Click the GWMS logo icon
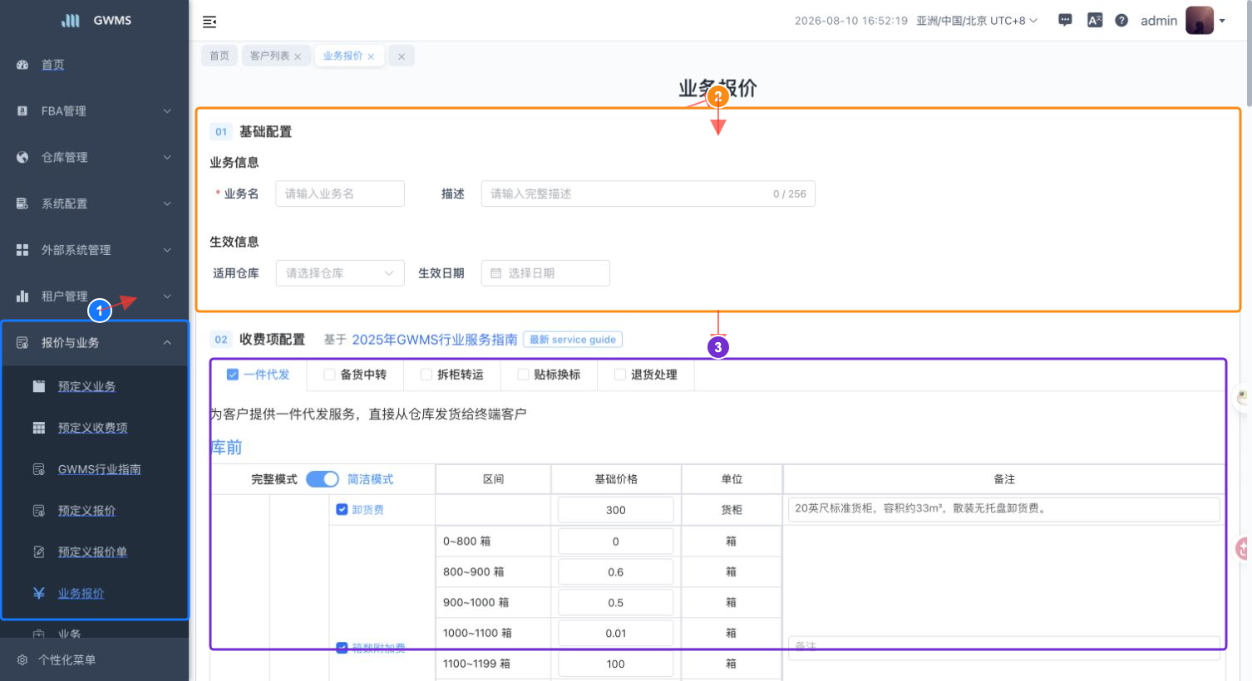The height and width of the screenshot is (681, 1252). tap(71, 20)
